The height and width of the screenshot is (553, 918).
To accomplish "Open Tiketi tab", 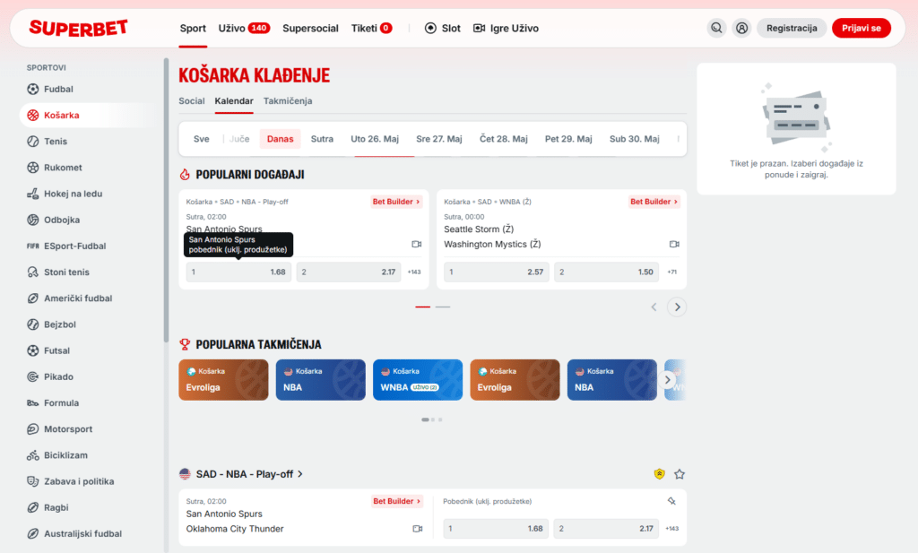I will tap(372, 28).
